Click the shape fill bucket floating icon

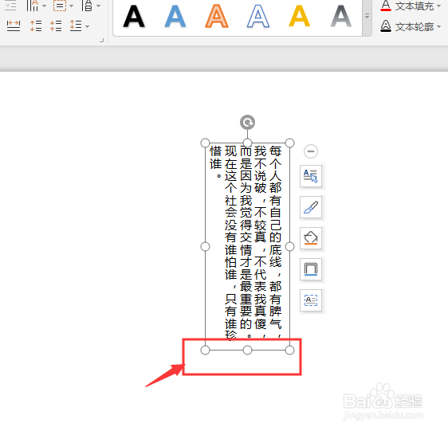click(x=311, y=238)
